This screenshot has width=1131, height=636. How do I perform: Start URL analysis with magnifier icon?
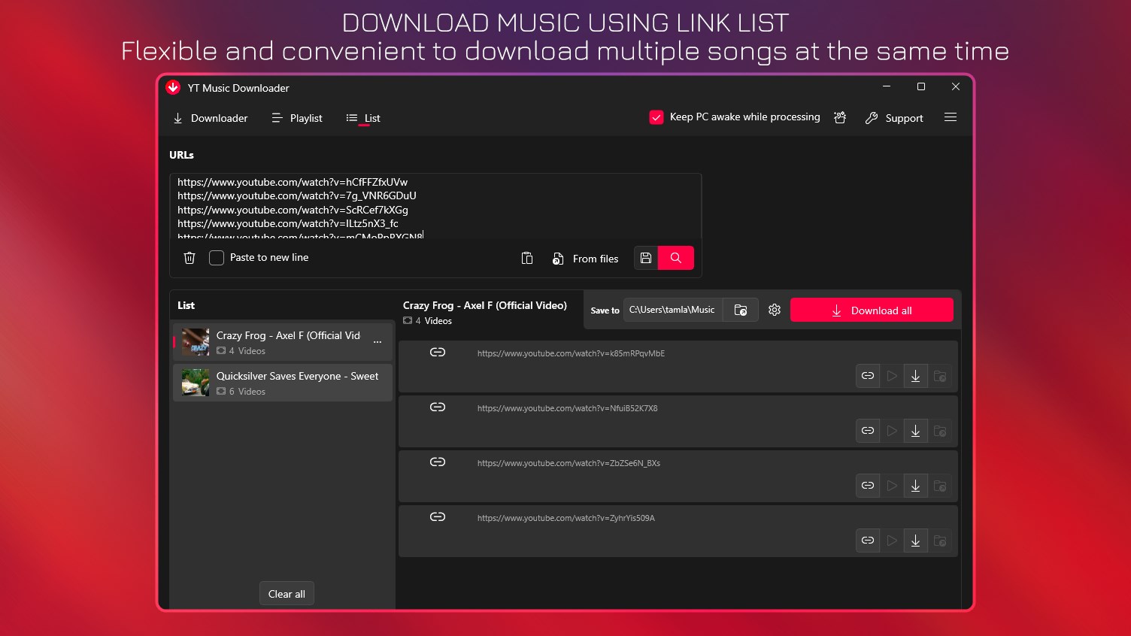point(675,258)
